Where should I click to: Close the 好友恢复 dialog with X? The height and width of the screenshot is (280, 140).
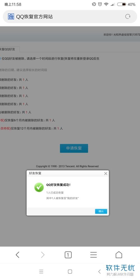[106, 173]
